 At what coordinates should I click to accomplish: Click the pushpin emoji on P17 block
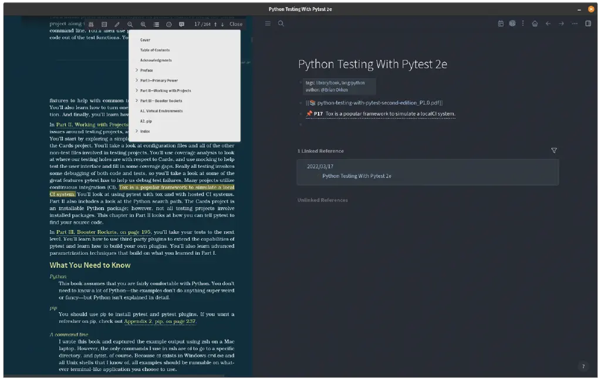click(x=309, y=113)
